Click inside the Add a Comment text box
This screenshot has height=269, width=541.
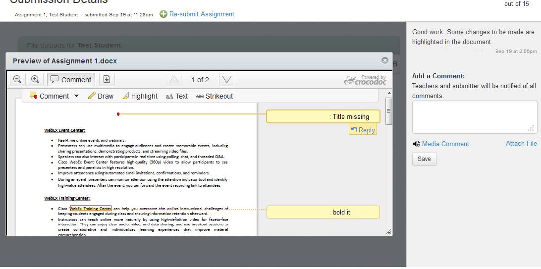click(475, 117)
